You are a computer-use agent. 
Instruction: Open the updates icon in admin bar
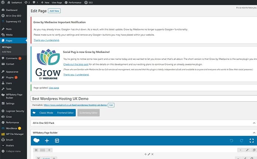[x=27, y=3]
